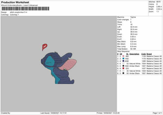
Task: Click the Stop Sequence heading
Action: pyautogui.click(x=124, y=51)
